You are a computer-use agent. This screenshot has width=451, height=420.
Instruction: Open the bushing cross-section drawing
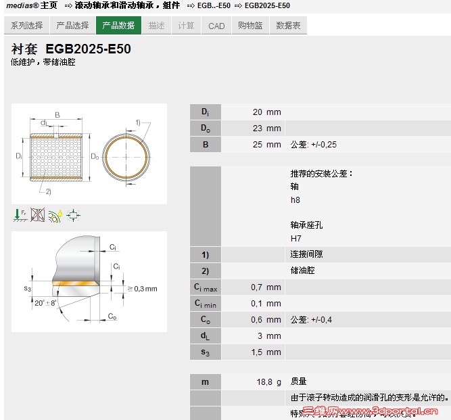(89, 154)
